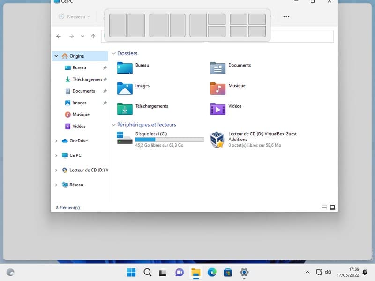Open the Nouveau dropdown menu
The image size is (375, 281).
[x=74, y=17]
